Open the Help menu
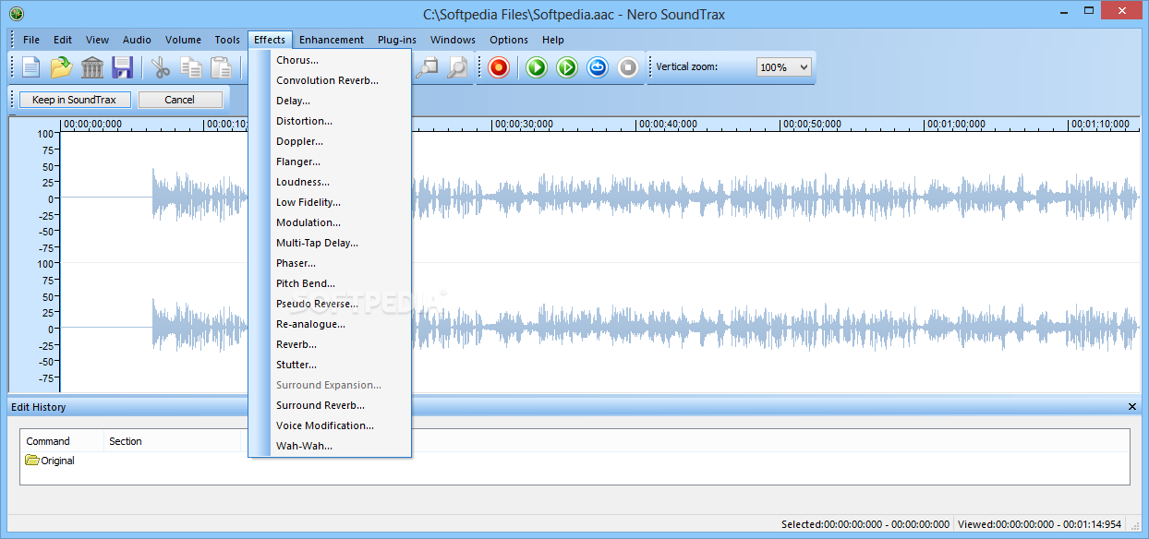Viewport: 1149px width, 539px height. point(553,40)
